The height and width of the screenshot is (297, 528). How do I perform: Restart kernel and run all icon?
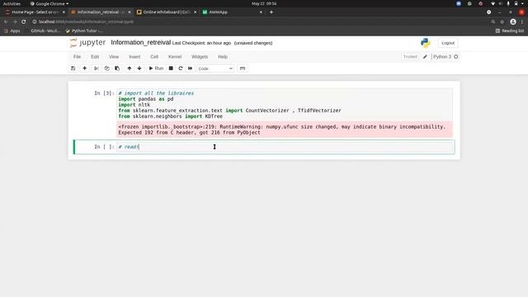pos(191,68)
